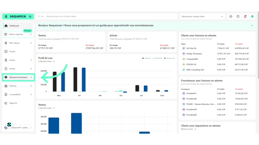Open QA Test SA client row
Image resolution: width=259 pixels, height=145 pixels.
217,48
